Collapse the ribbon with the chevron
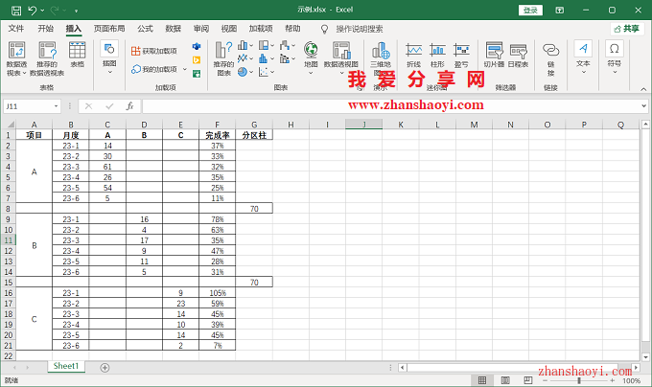The image size is (652, 387). [643, 89]
